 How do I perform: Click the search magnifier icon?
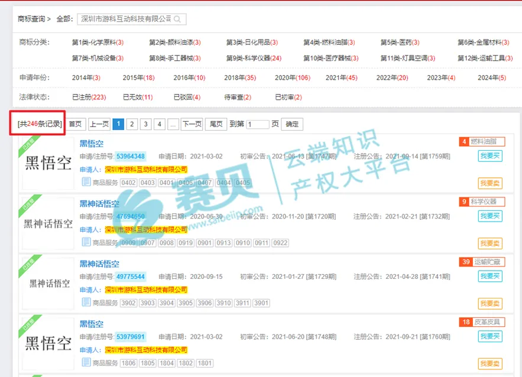(177, 19)
